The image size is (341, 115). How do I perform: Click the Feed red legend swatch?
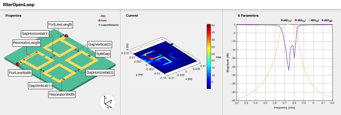click(x=100, y=20)
